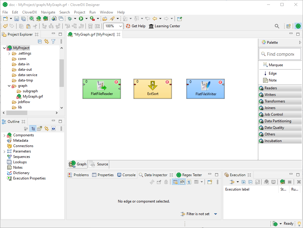Click the error marker on the ExtSort component
Image resolution: width=303 pixels, height=228 pixels.
tap(167, 82)
